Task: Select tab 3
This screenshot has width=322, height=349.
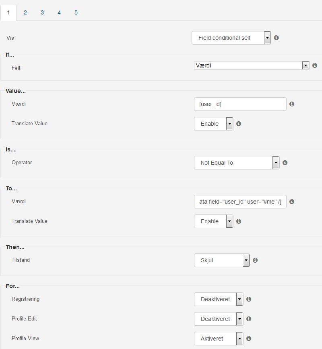Action: (x=42, y=13)
